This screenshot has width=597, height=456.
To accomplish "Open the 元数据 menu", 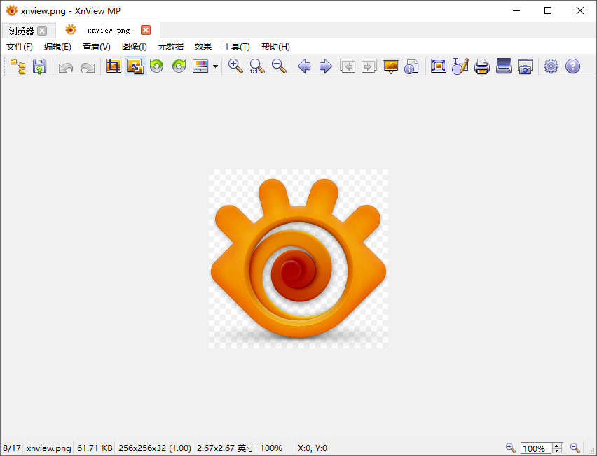I will point(170,47).
